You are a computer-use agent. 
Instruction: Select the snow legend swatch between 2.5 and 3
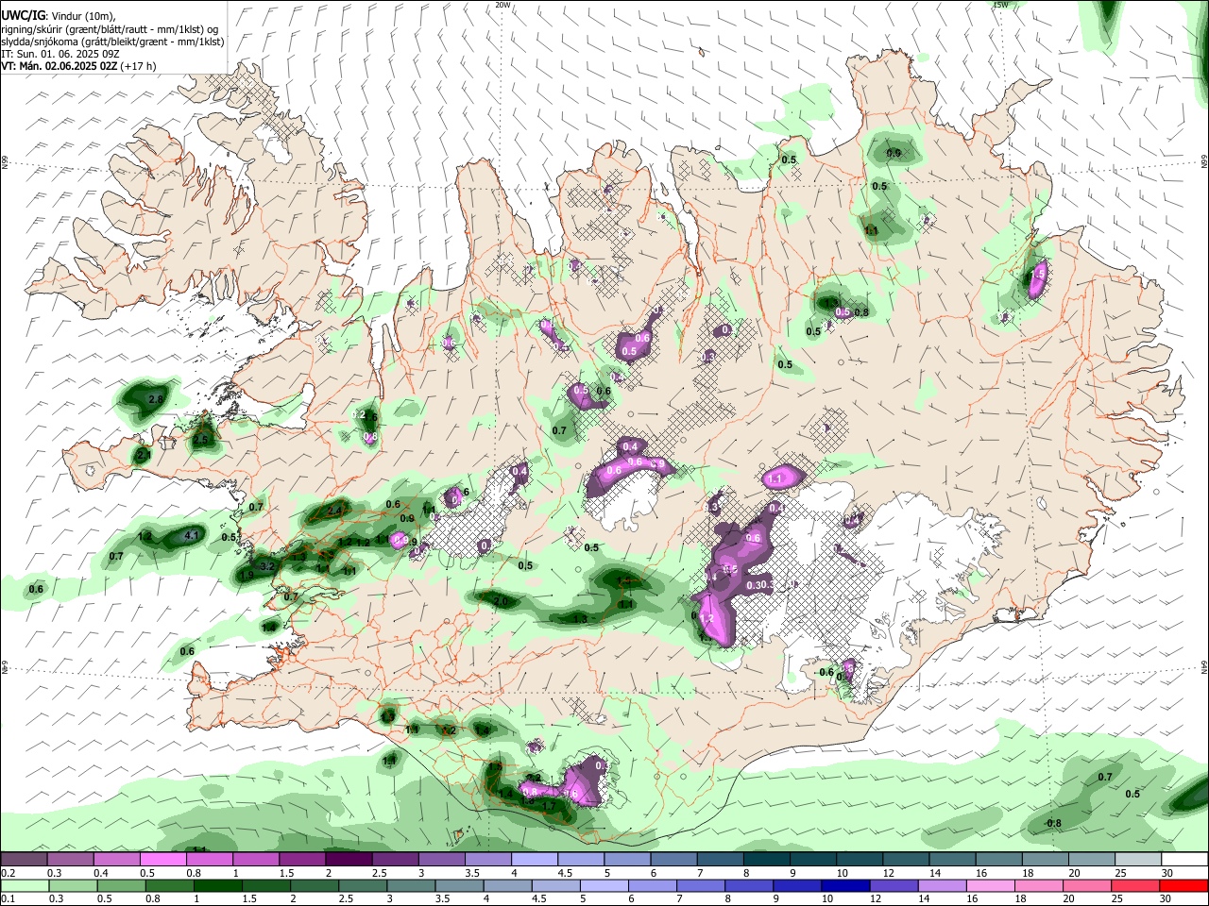point(395,860)
